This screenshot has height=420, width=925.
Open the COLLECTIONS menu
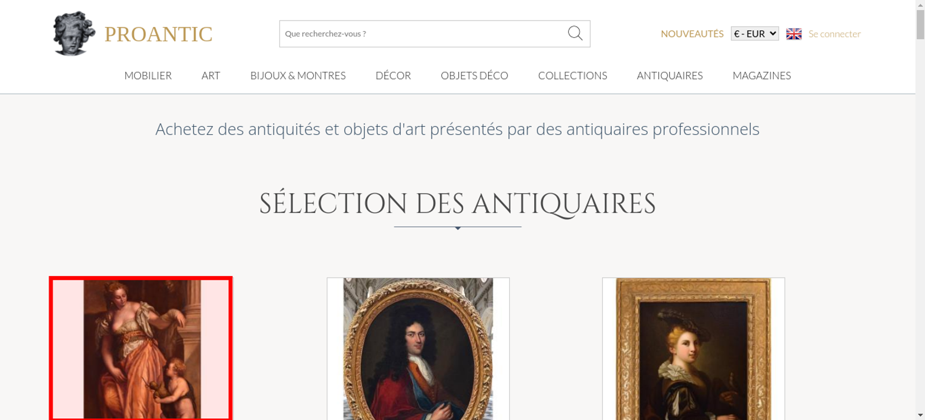coord(573,75)
